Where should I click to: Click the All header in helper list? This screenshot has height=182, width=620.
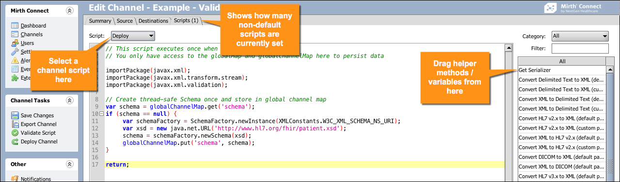point(562,61)
